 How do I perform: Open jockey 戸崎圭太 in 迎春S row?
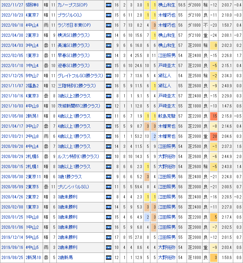pos(167,66)
